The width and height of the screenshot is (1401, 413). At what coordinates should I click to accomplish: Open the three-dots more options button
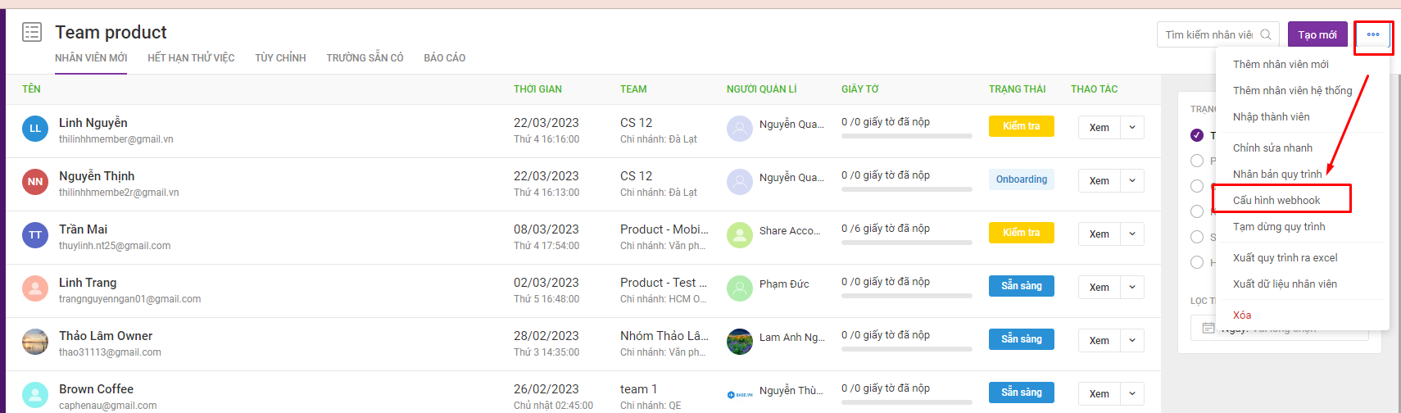point(1373,34)
